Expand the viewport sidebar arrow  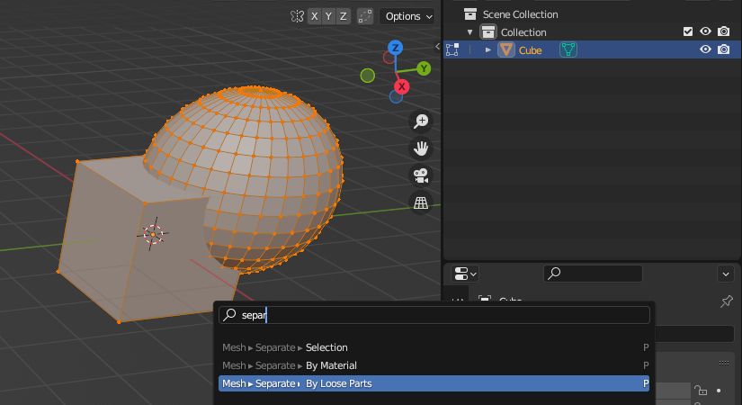click(x=437, y=46)
